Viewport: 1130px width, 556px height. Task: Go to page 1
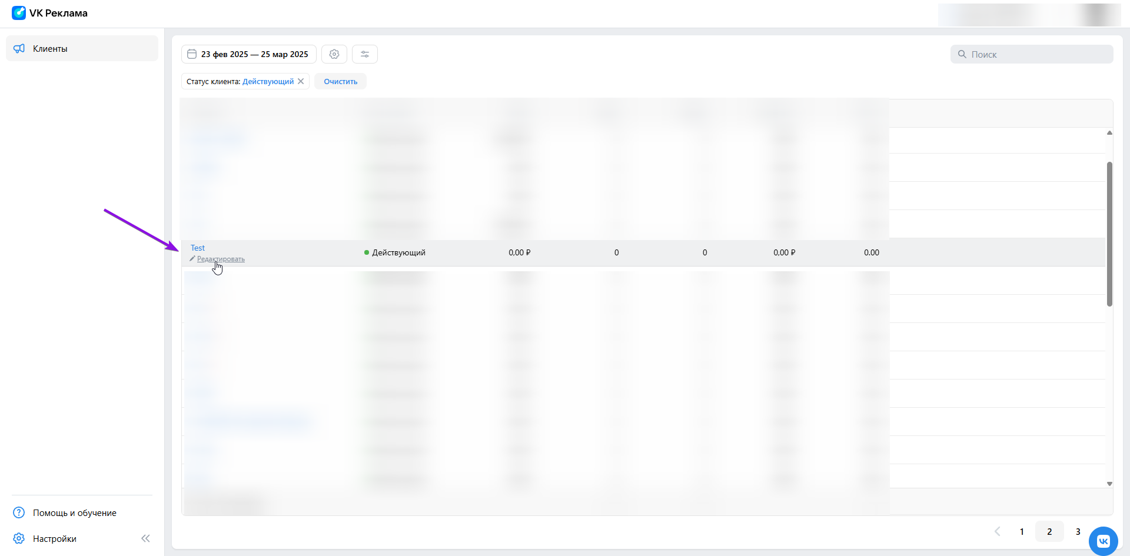coord(1022,531)
